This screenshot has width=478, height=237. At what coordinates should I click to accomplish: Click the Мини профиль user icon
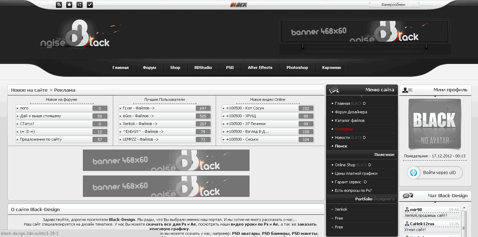pyautogui.click(x=407, y=90)
